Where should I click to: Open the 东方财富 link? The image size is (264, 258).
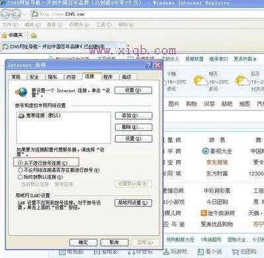coord(217,173)
